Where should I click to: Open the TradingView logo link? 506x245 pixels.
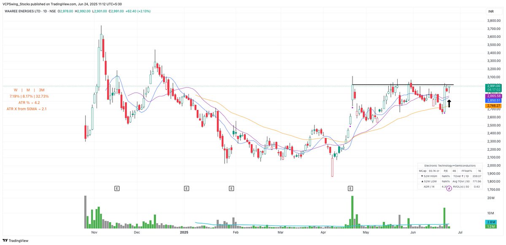point(16,240)
